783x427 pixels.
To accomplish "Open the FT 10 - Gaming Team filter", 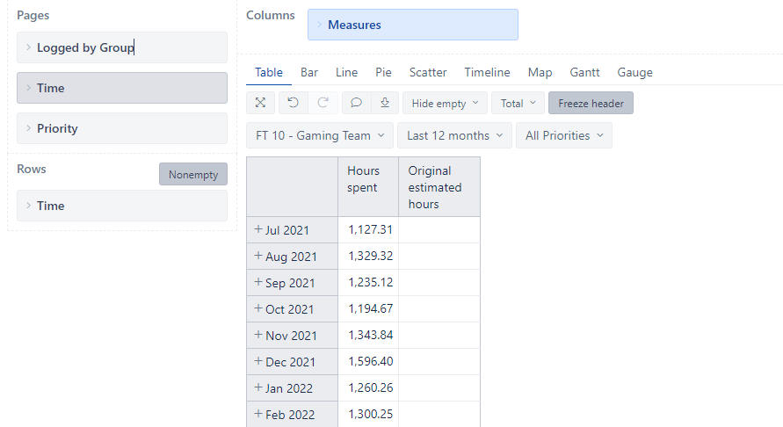I will [x=320, y=135].
